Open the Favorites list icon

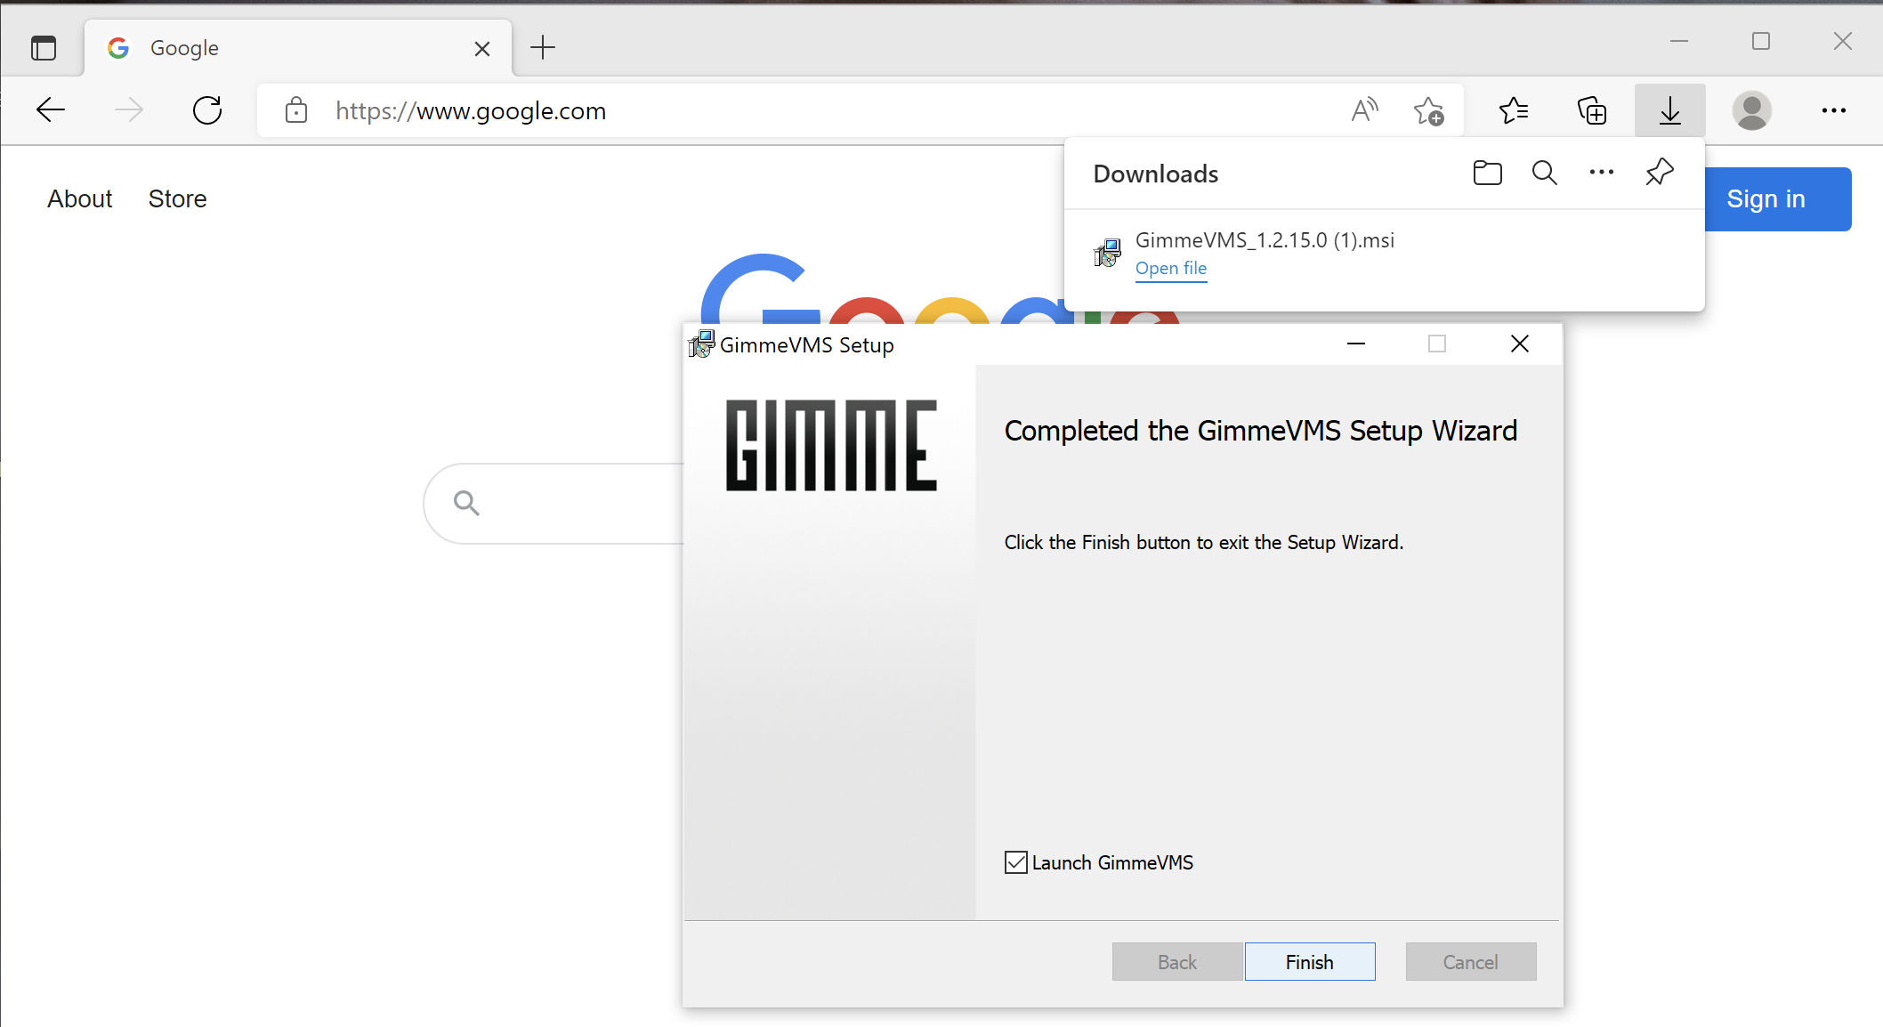tap(1514, 110)
